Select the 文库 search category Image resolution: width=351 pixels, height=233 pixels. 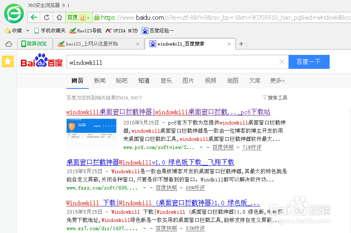click(x=255, y=81)
